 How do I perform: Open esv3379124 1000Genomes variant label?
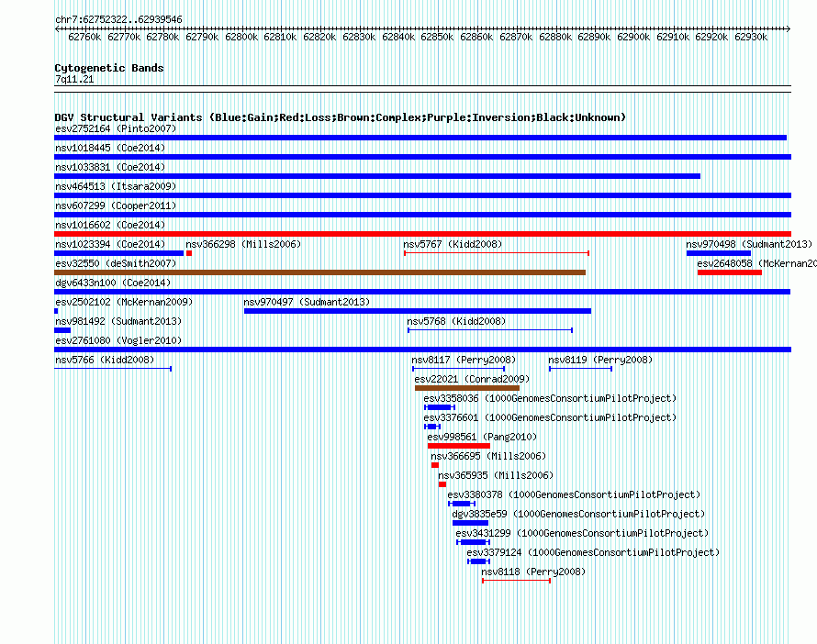[x=593, y=552]
